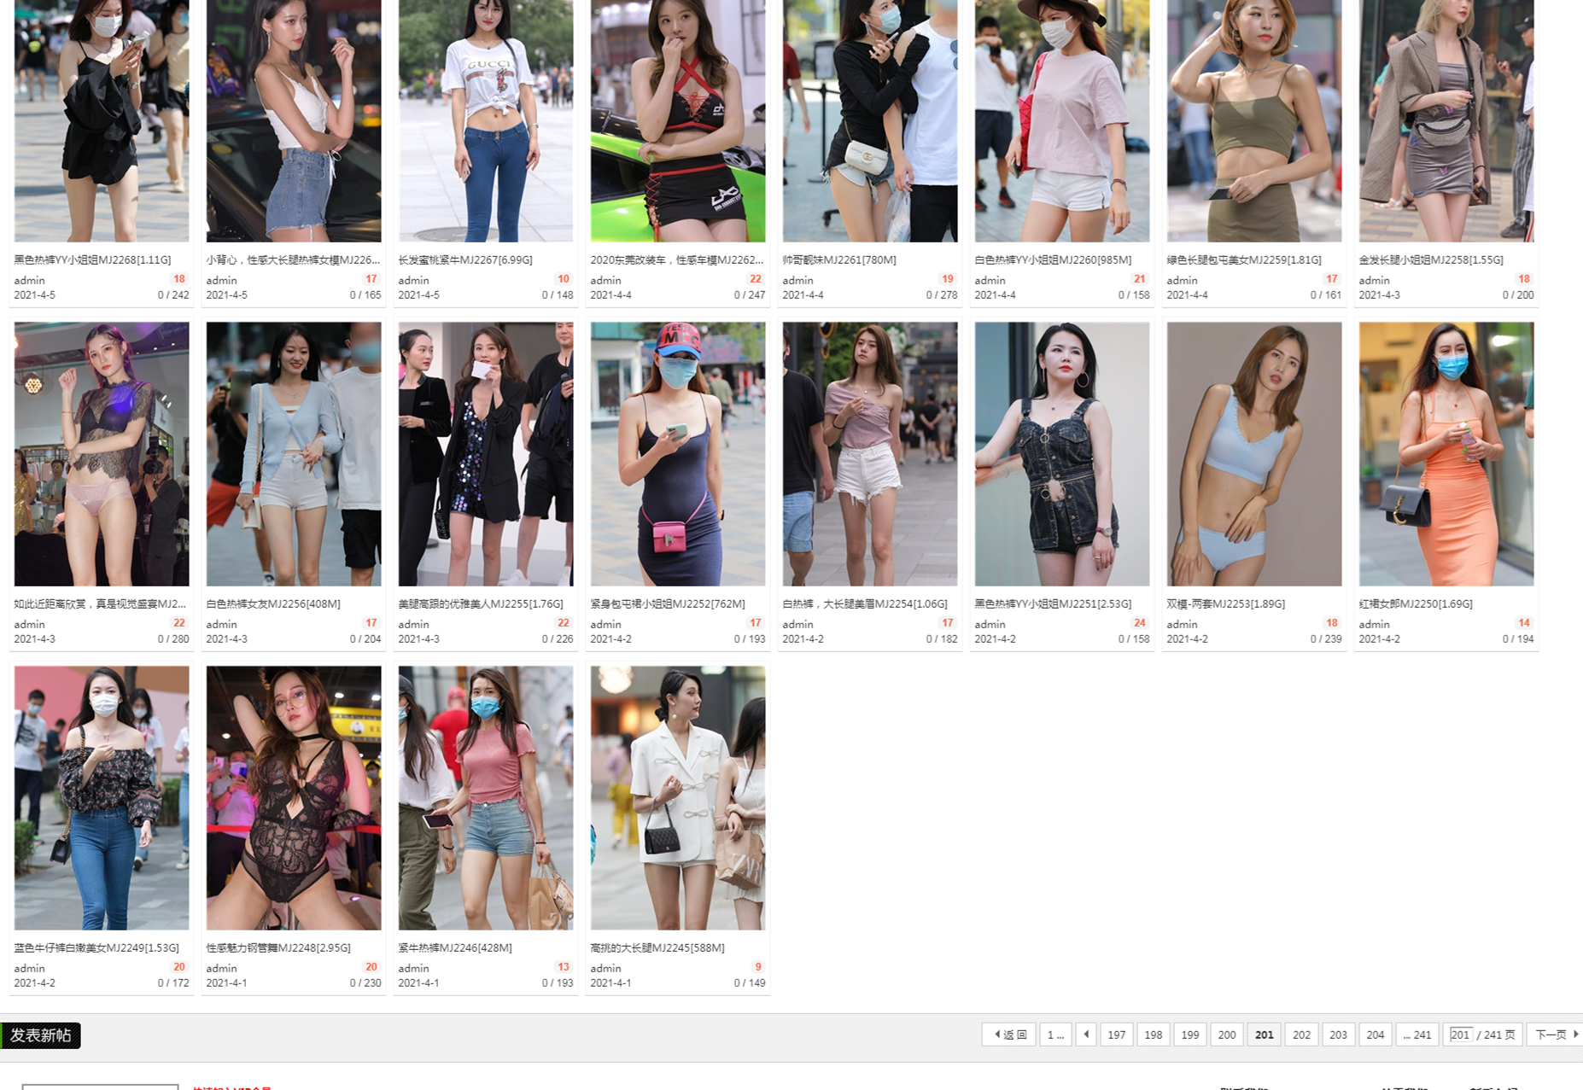
Task: Open thumbnail of post MJ2259
Action: (x=1254, y=120)
